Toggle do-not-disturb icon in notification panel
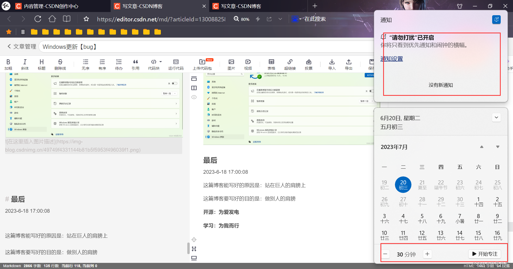 (496, 19)
